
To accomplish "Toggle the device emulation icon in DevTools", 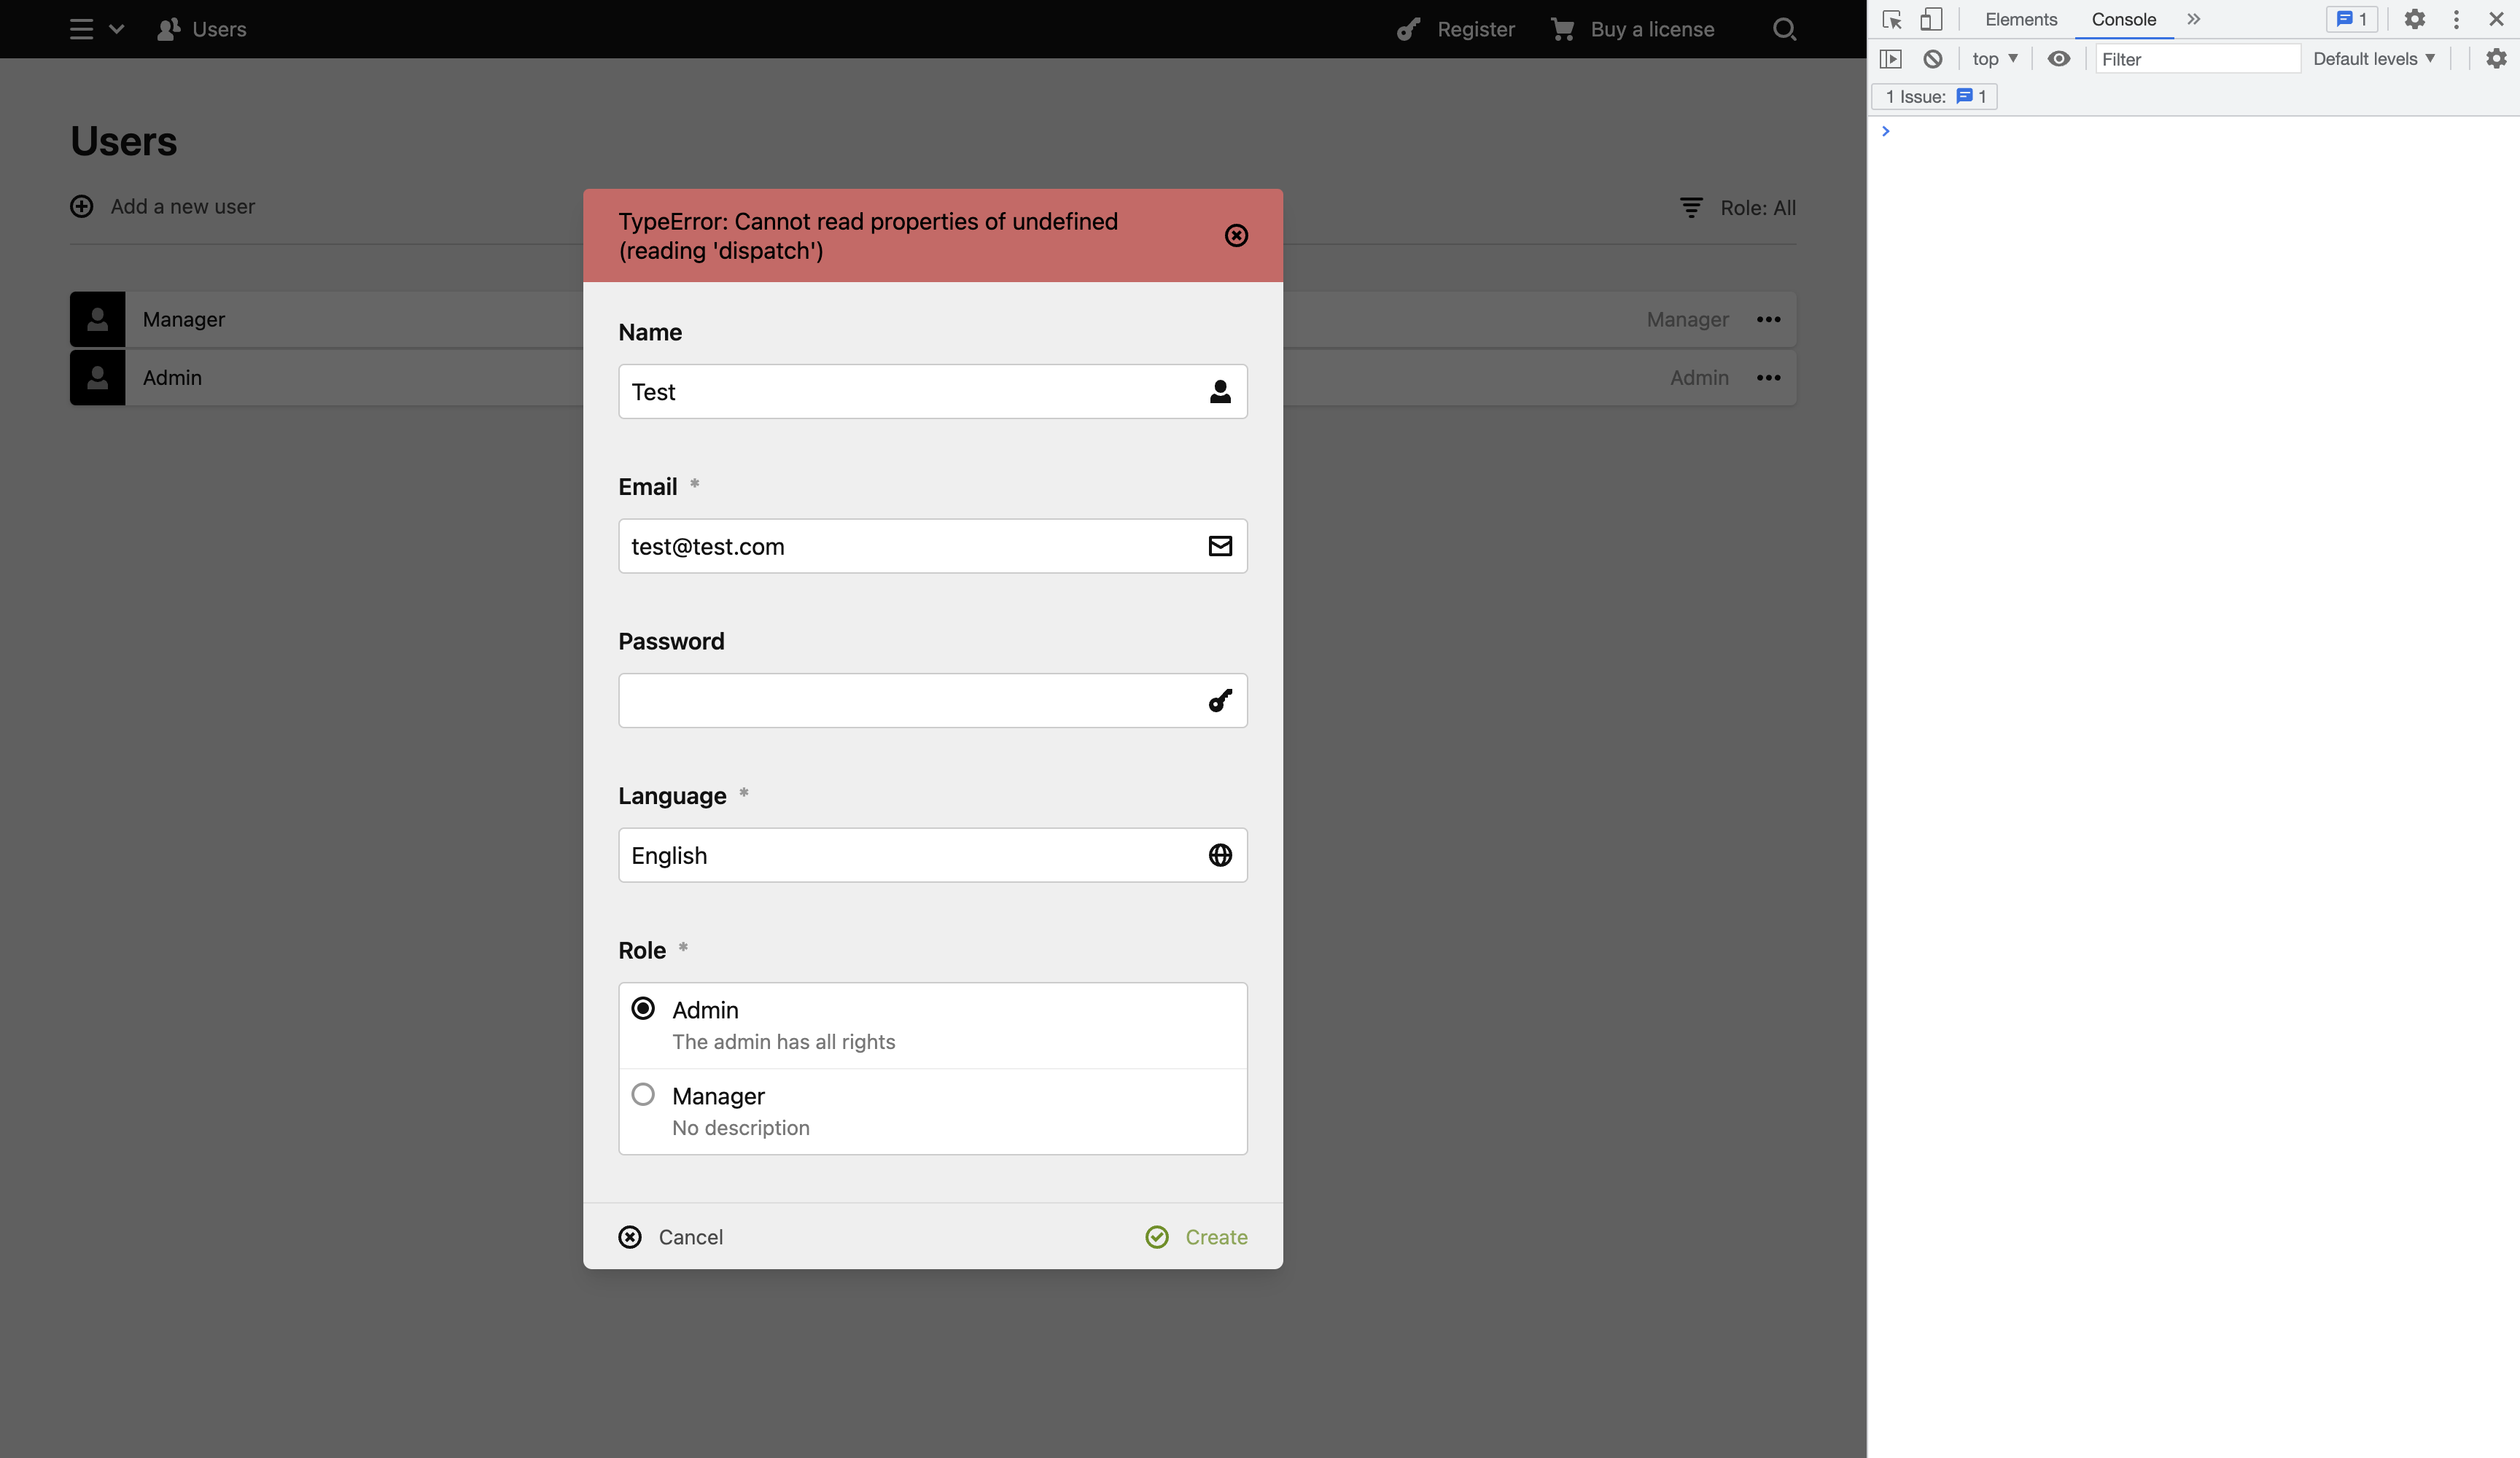I will click(1930, 19).
